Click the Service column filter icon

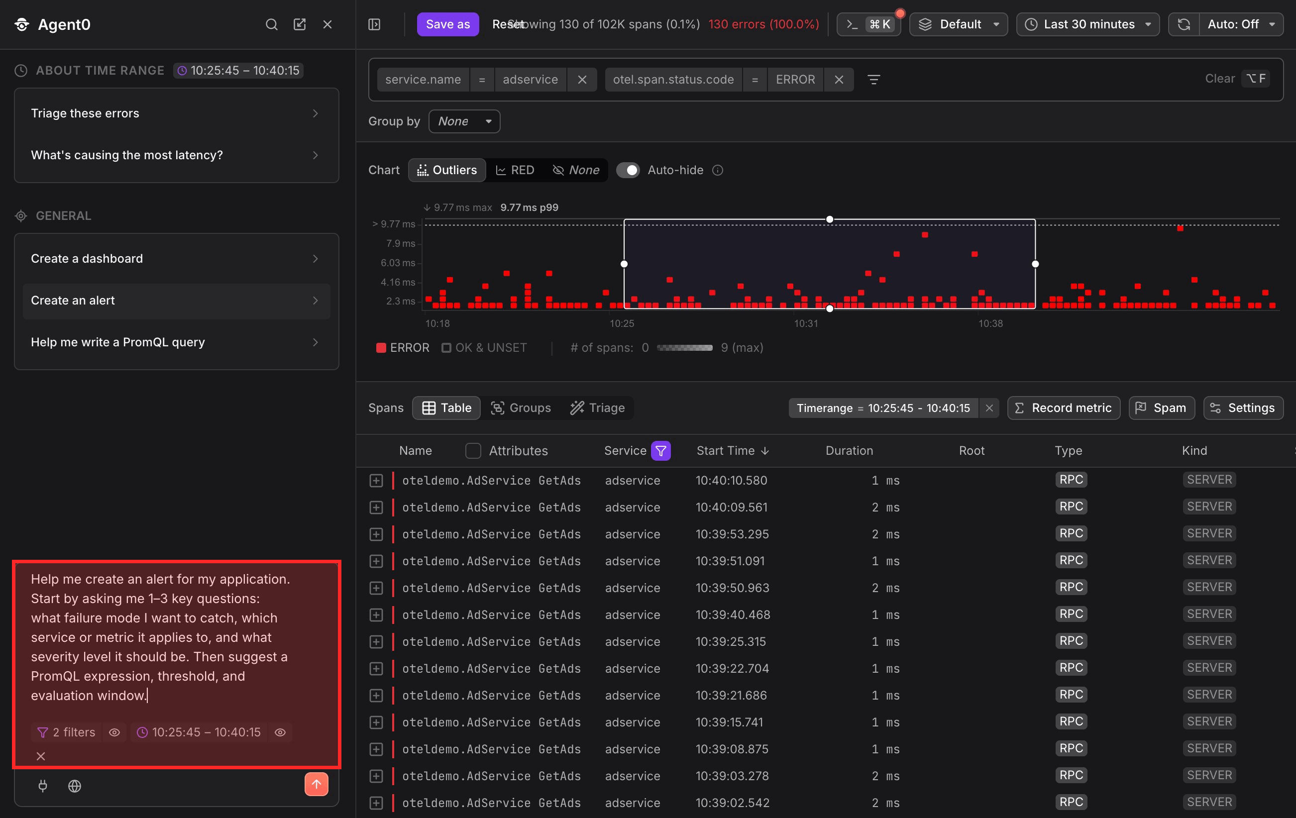(661, 451)
